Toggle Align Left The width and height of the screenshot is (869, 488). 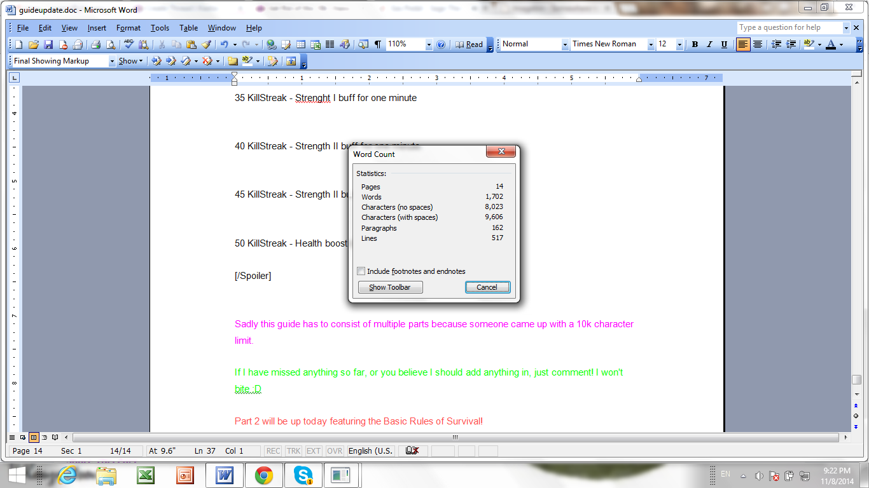[742, 44]
